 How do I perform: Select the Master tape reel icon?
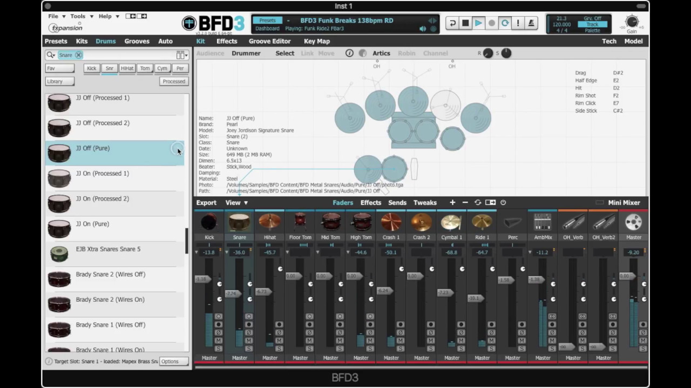click(633, 222)
